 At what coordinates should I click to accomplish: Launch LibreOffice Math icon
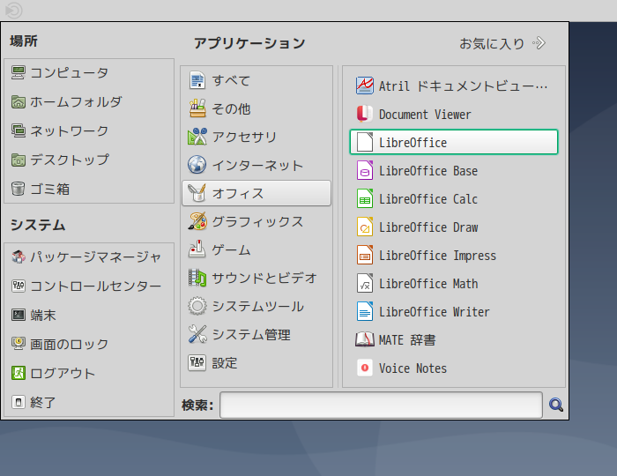[x=365, y=283]
